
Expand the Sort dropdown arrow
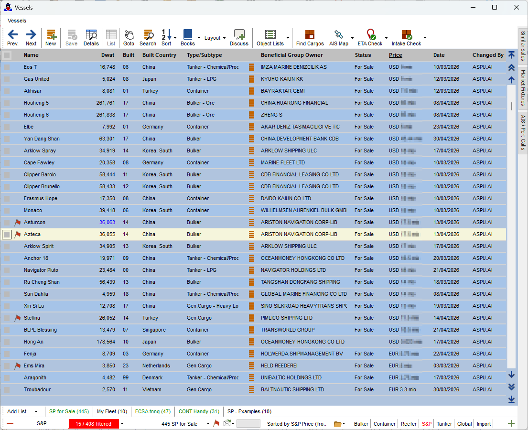175,38
